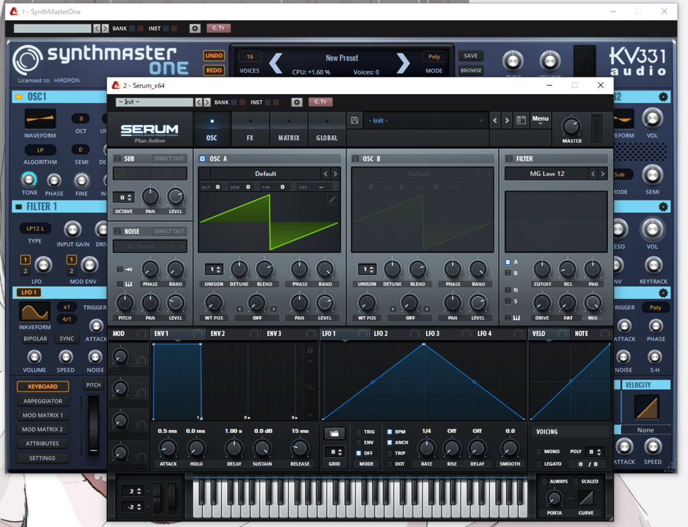
Task: Click the pencil edit icon in OSC A
Action: tap(332, 200)
